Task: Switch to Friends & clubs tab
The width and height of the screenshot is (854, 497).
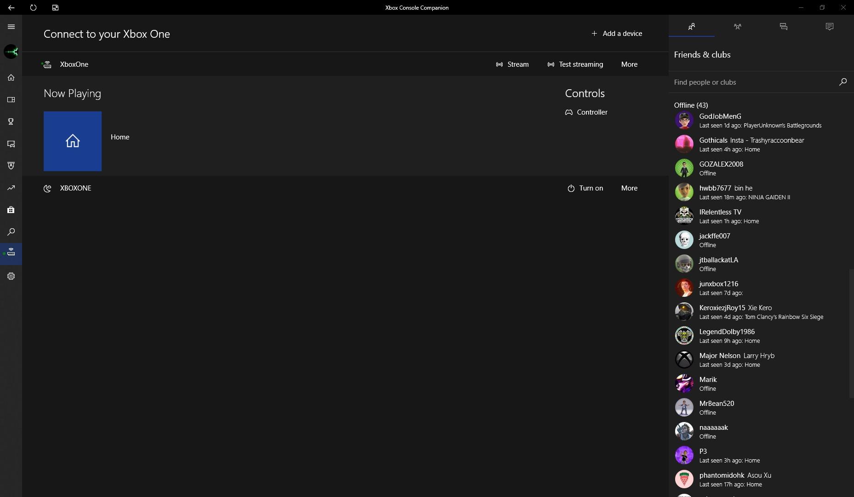Action: click(692, 27)
